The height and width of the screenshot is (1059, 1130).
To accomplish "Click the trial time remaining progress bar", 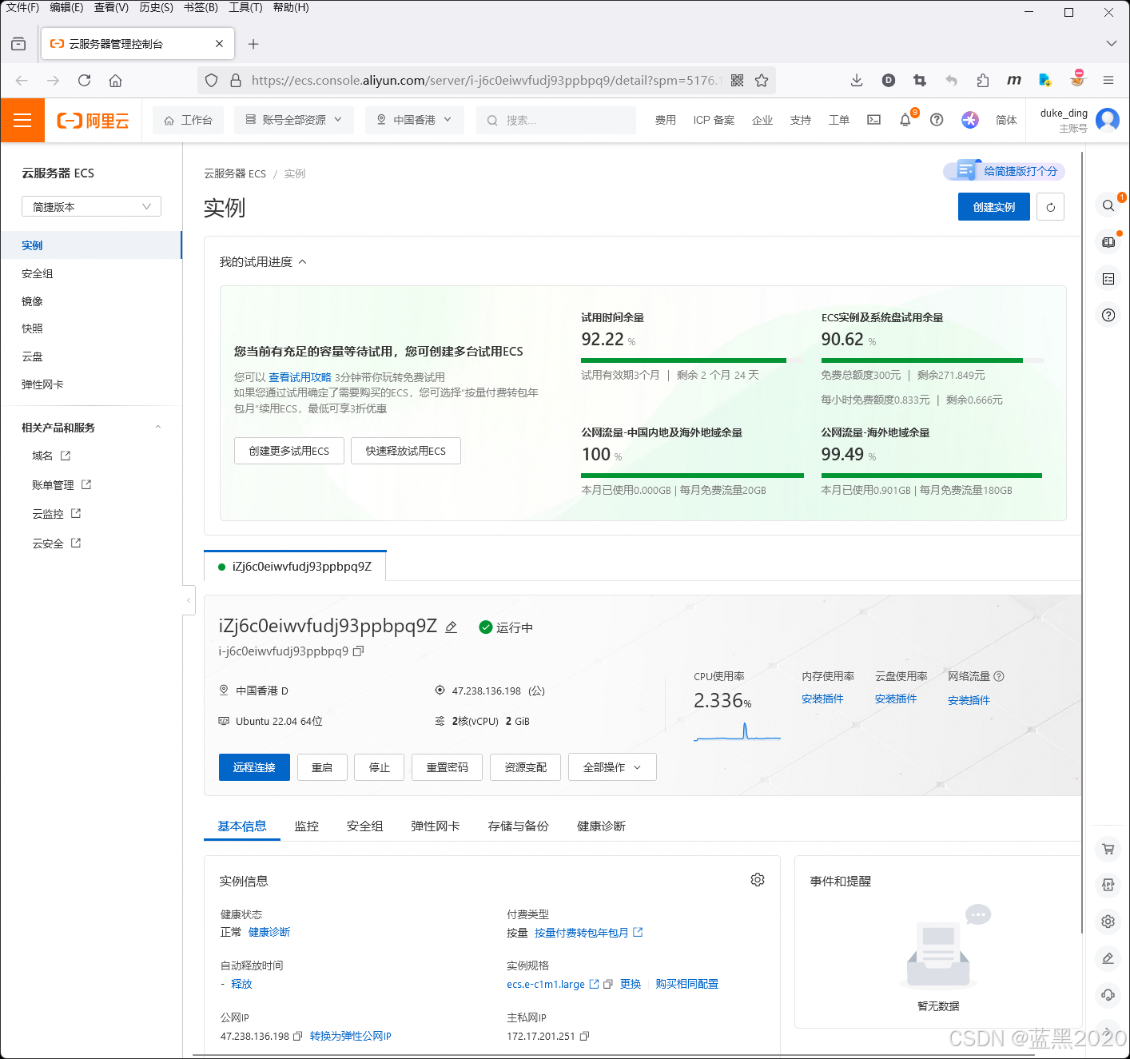I will coord(692,360).
